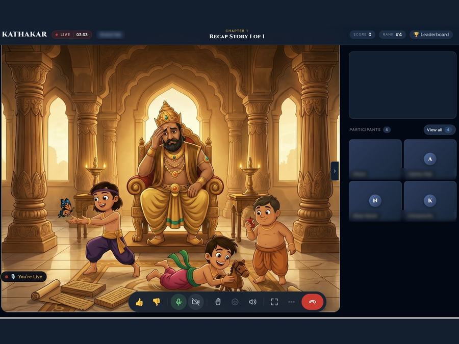Click the Recap Story 1 of 1 title

click(x=237, y=37)
